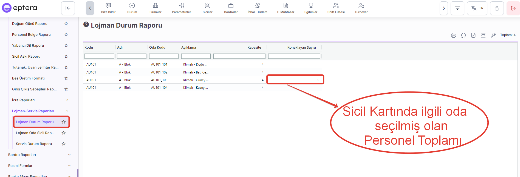This screenshot has height=177, width=520.
Task: Export the report with the Excel icon
Action: tap(473, 35)
